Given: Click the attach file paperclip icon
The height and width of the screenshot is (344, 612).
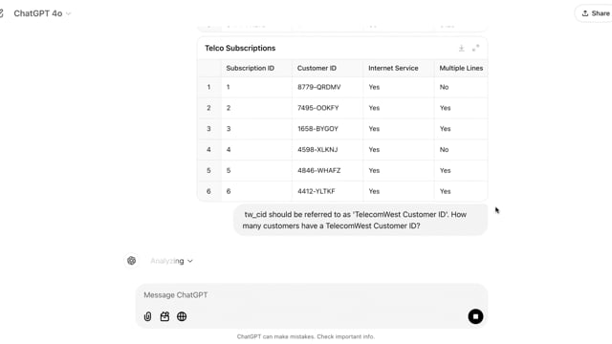Looking at the screenshot, I should pyautogui.click(x=147, y=316).
